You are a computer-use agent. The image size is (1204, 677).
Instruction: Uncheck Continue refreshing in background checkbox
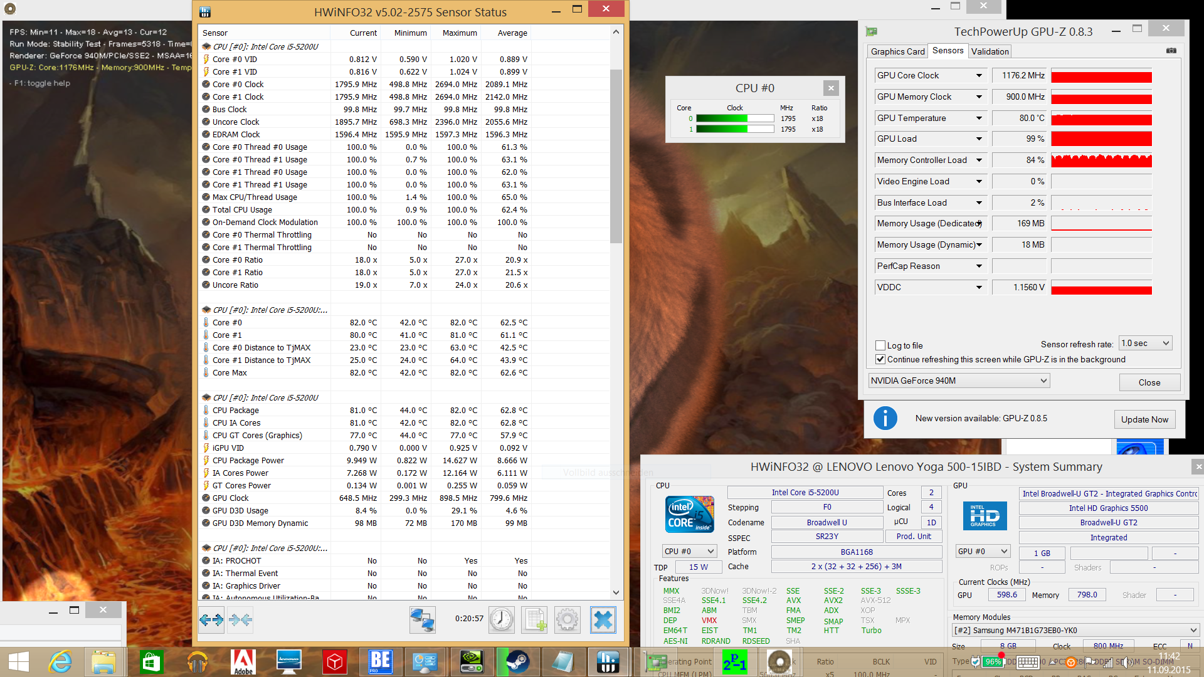coord(880,359)
